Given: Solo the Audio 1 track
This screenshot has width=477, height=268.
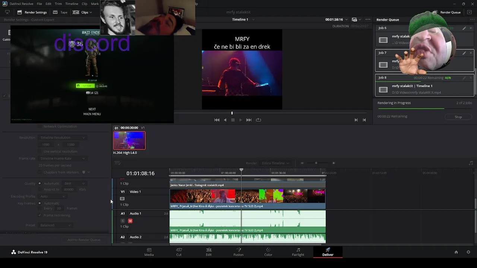Looking at the screenshot, I should click(123, 221).
